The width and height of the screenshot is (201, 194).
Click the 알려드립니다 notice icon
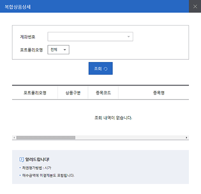click(x=21, y=160)
